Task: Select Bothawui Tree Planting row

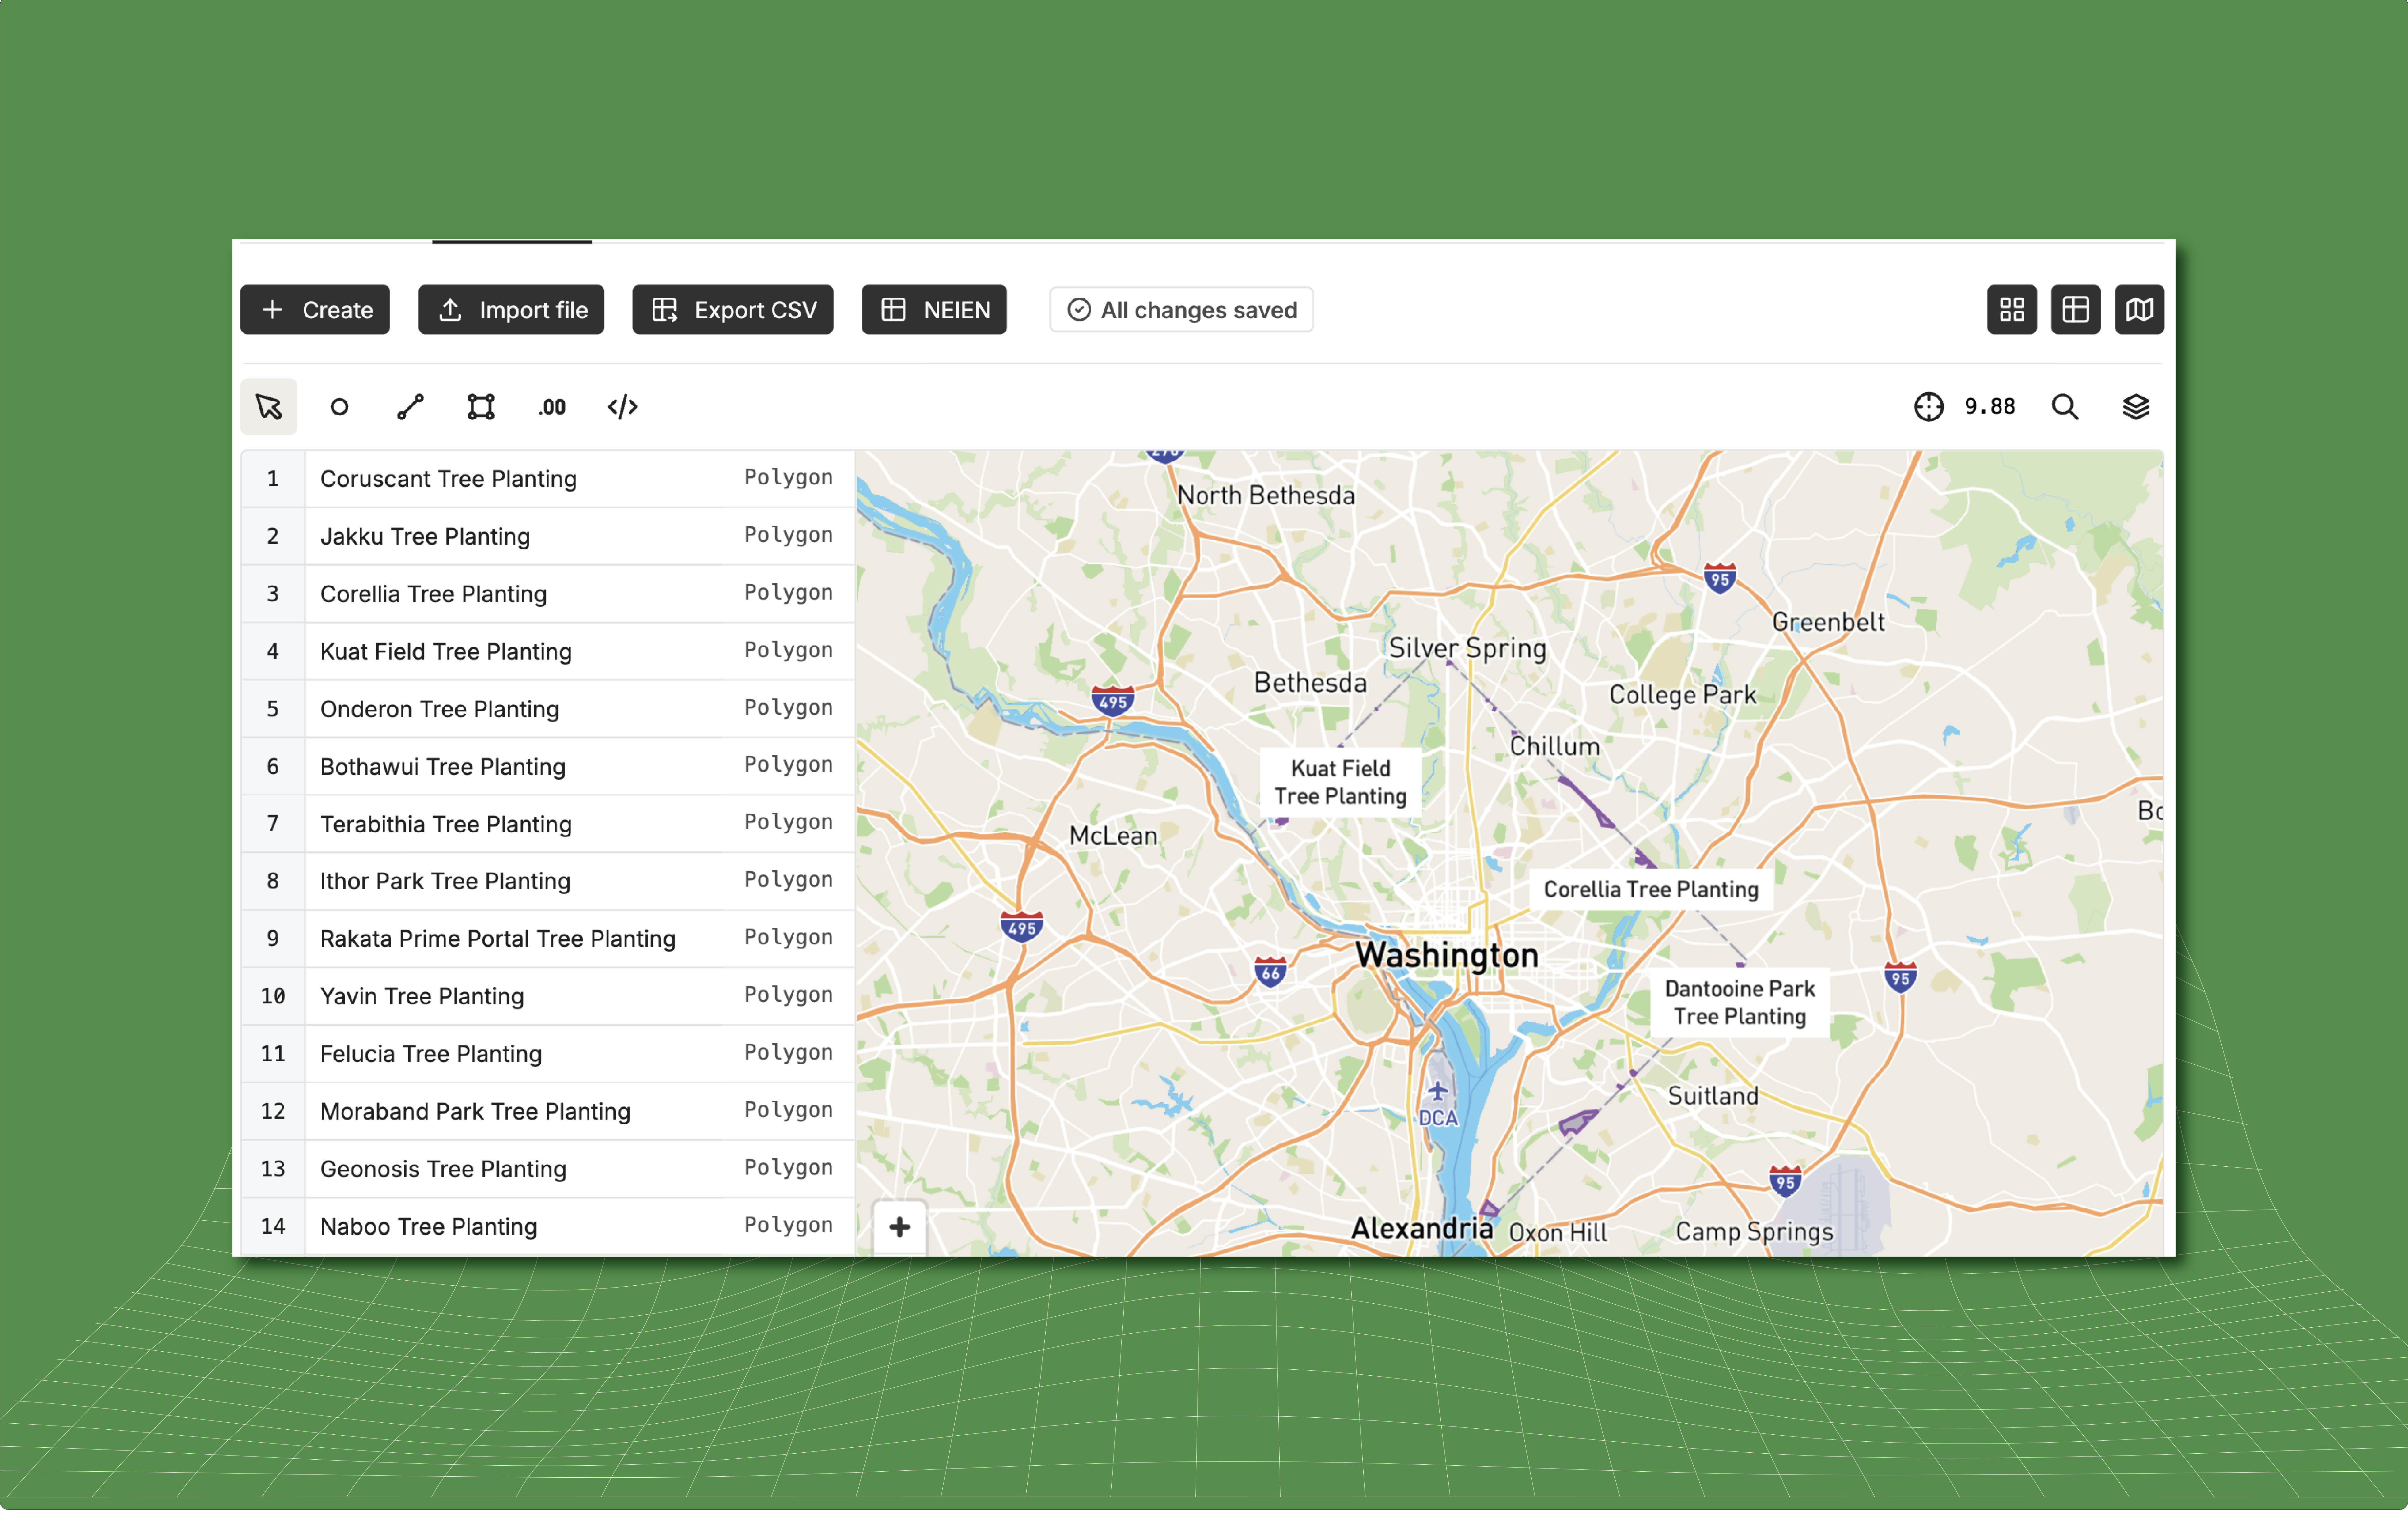Action: [x=548, y=767]
